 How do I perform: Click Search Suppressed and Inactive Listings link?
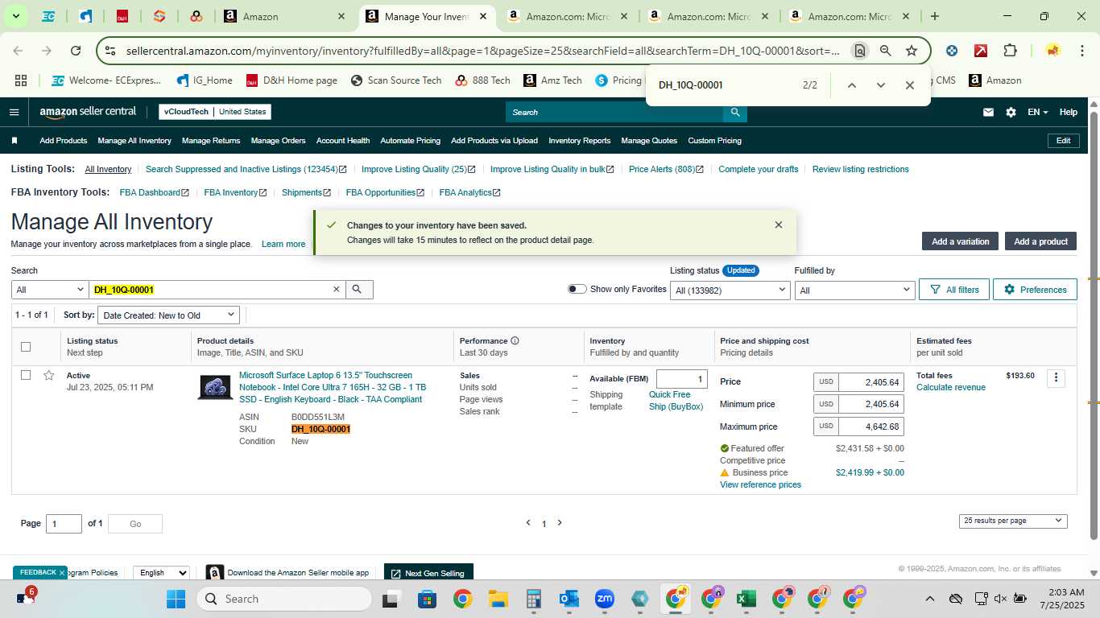coord(246,170)
